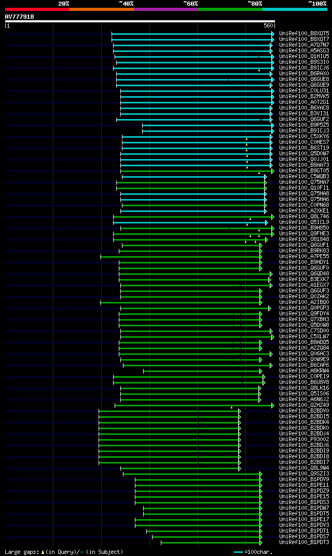Viewport: 332px width, 556px height.
Task: Click the UniRef100_B3VI31 label
Action: [x=304, y=113]
